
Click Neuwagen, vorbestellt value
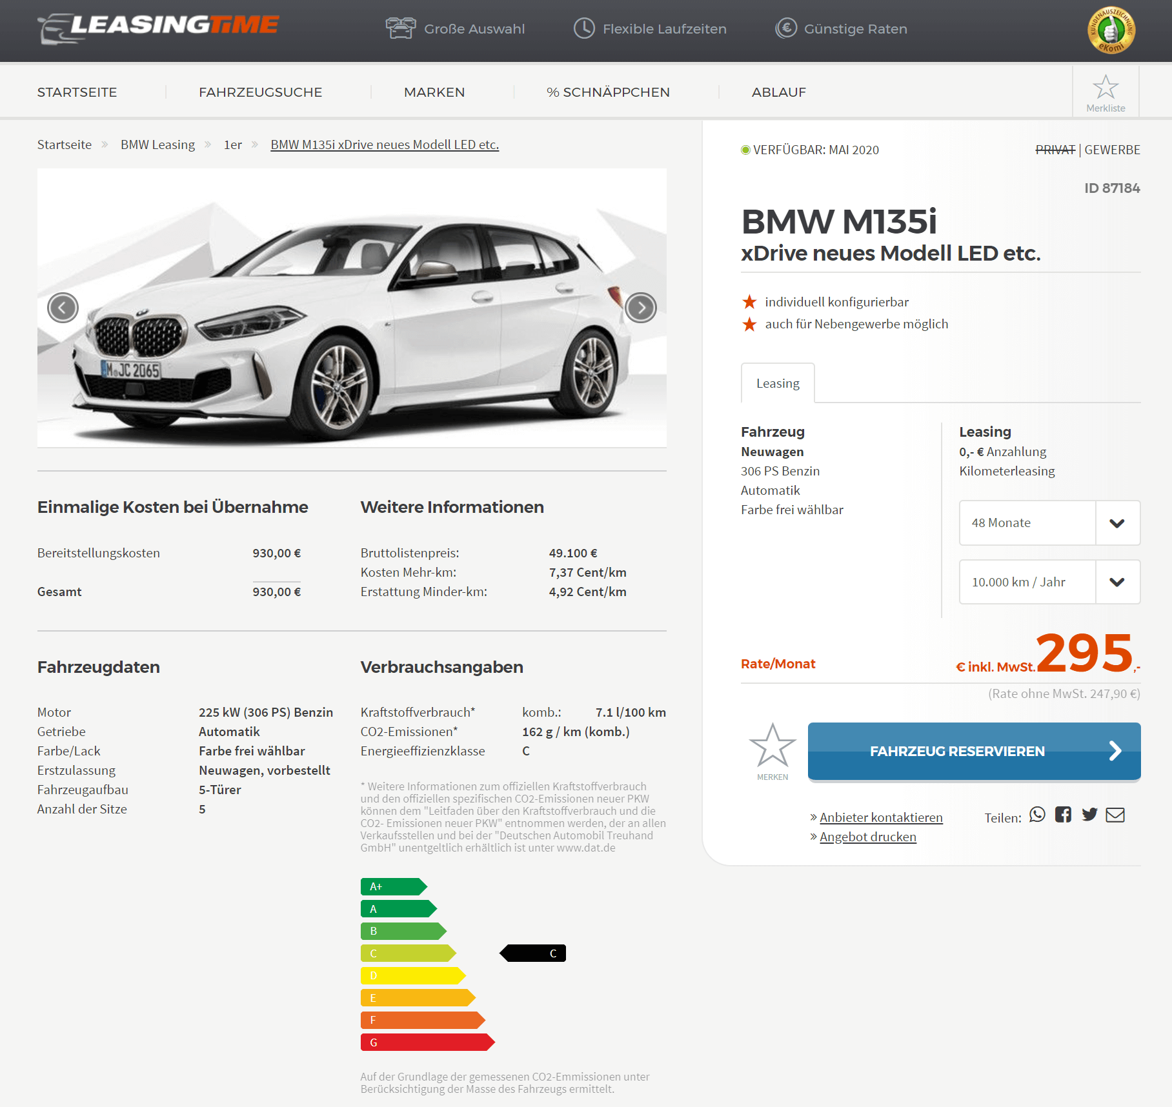tap(264, 770)
